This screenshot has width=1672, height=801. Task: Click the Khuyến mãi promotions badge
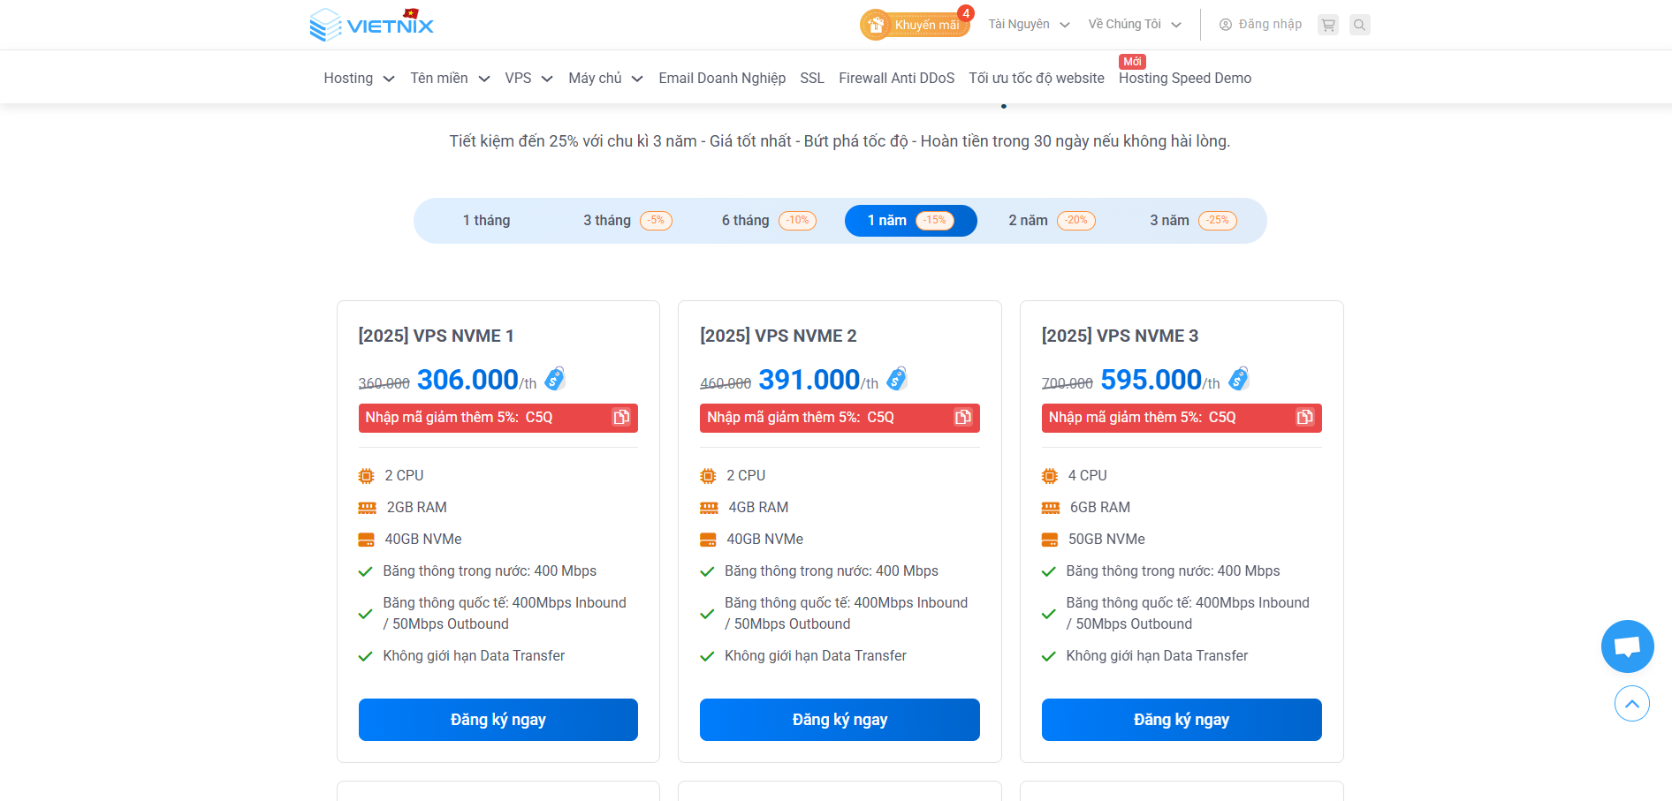tap(915, 25)
